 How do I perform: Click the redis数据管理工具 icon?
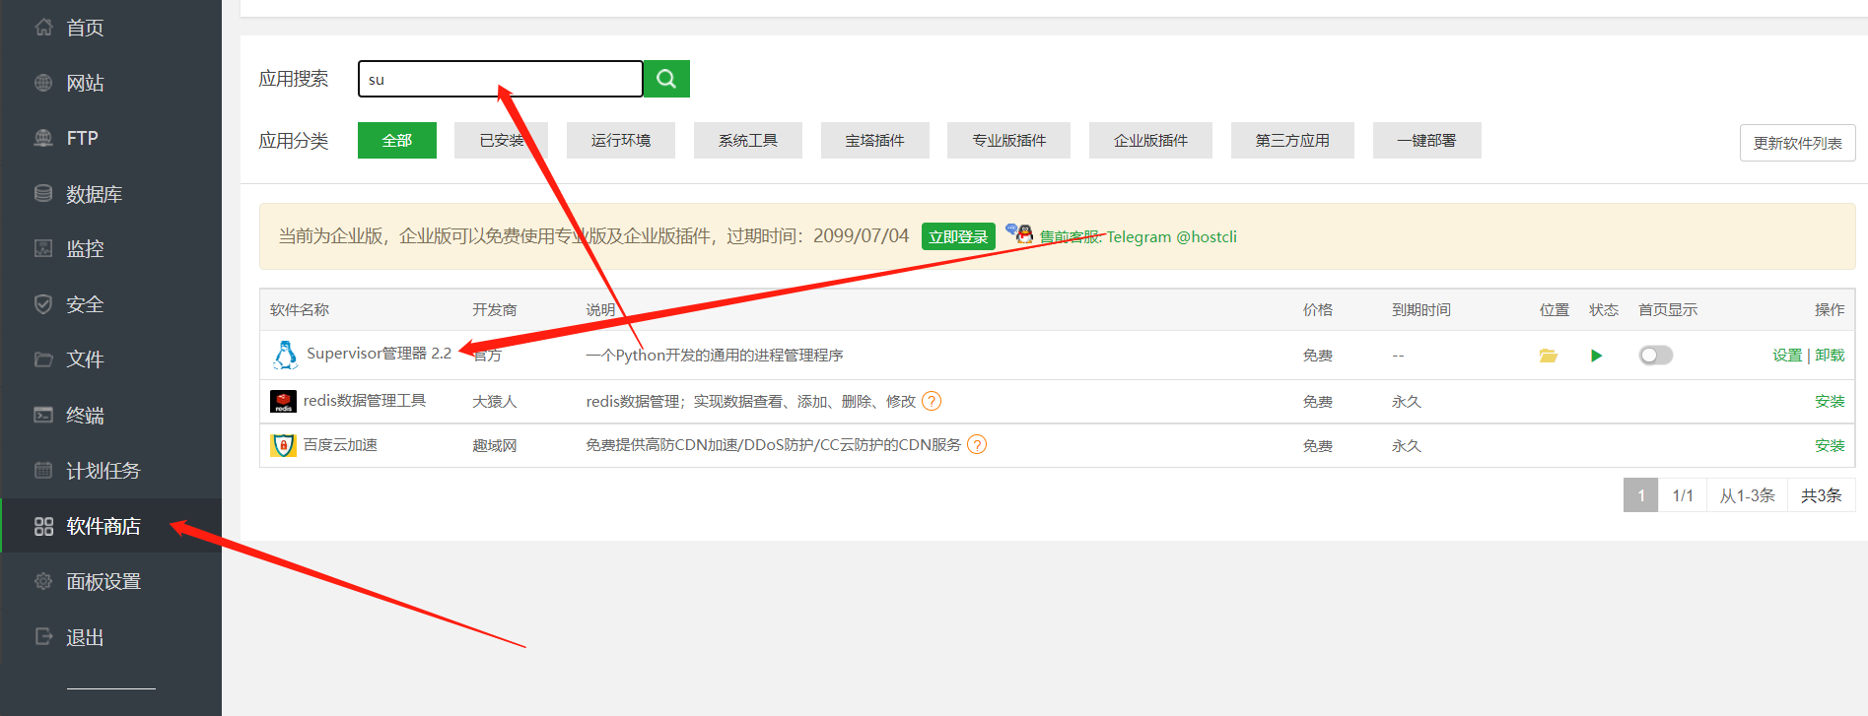coord(283,401)
